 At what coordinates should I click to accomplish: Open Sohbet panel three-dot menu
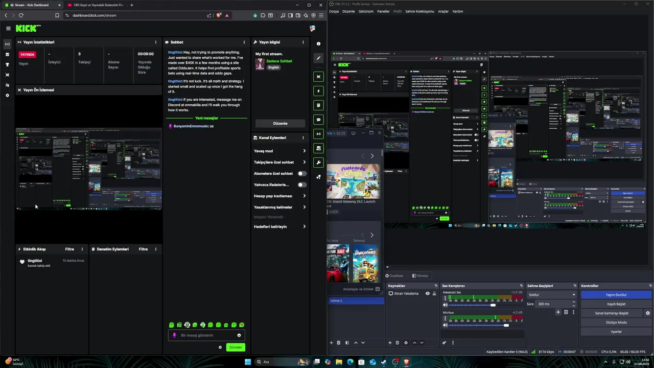(x=244, y=42)
